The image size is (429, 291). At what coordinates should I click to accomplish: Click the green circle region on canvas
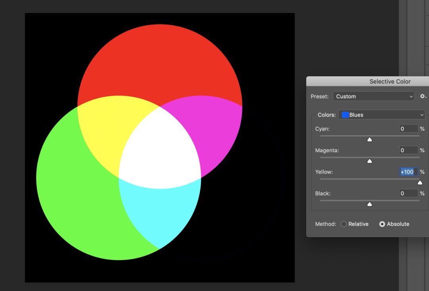(x=75, y=198)
